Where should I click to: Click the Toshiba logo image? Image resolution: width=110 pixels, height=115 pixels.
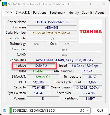click(91, 31)
